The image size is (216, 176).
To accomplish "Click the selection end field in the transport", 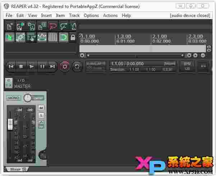I will (151, 69).
